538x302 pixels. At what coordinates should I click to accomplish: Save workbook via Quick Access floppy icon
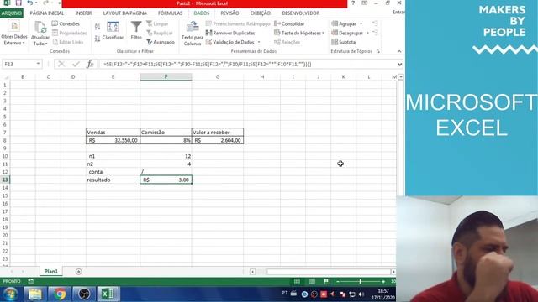tap(18, 3)
